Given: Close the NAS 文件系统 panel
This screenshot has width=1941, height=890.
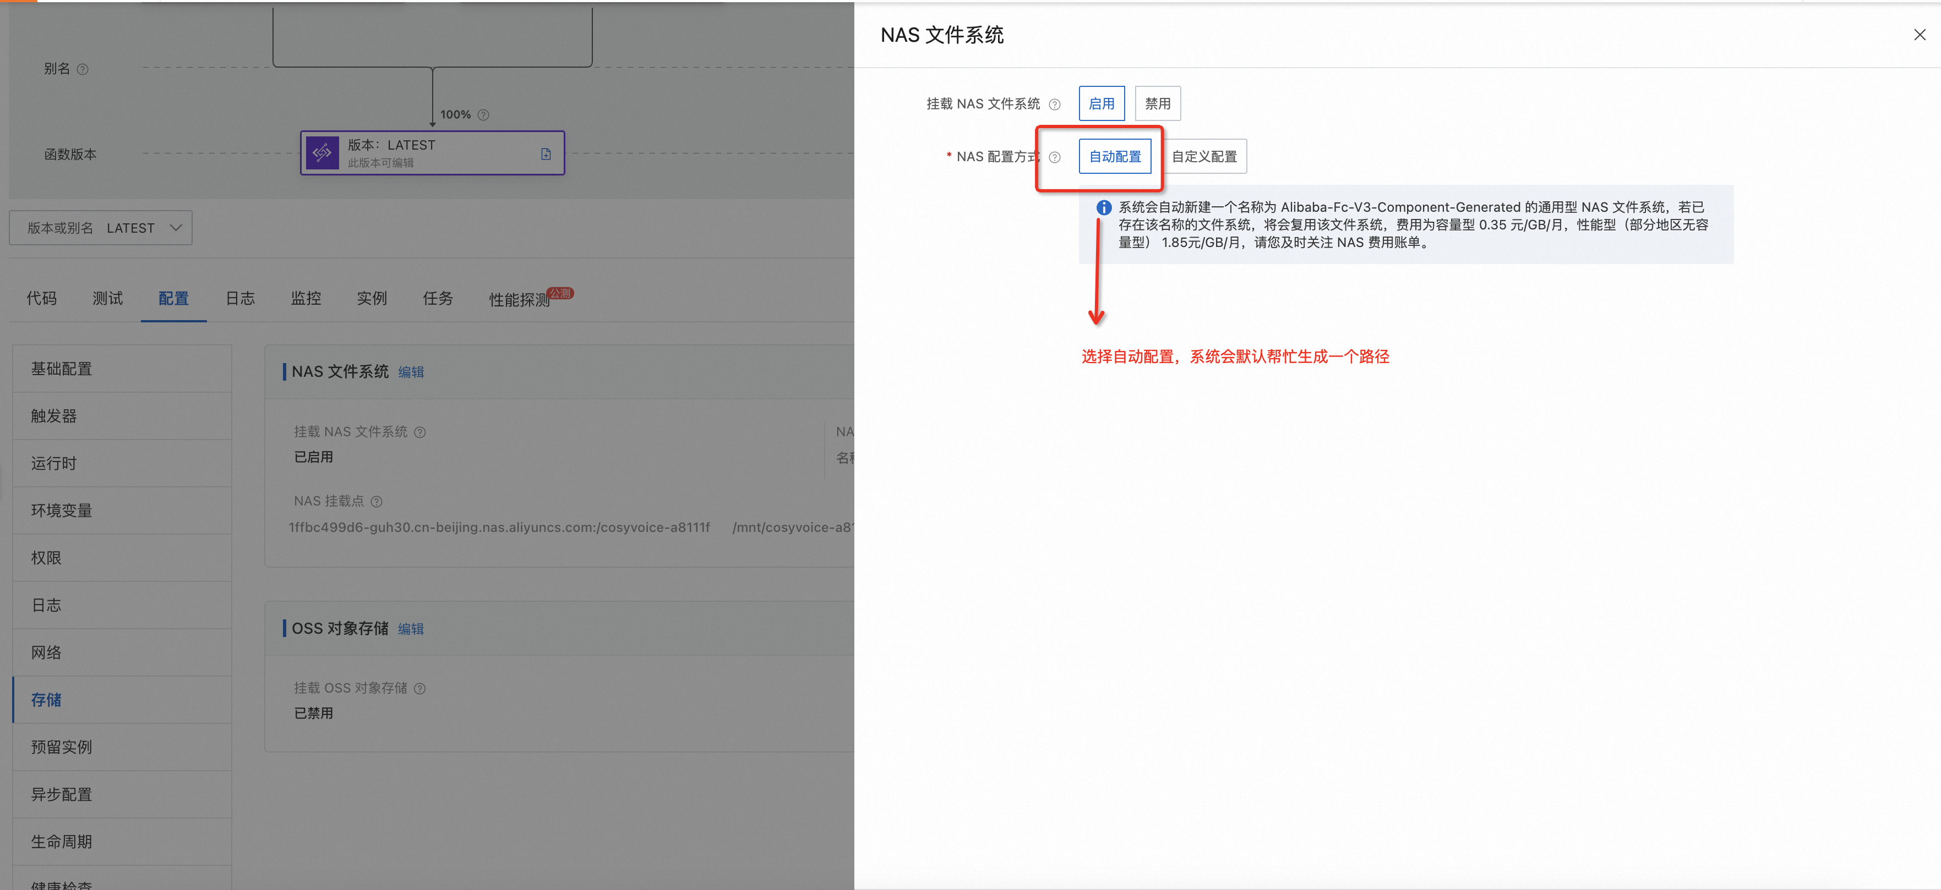Looking at the screenshot, I should (1919, 35).
